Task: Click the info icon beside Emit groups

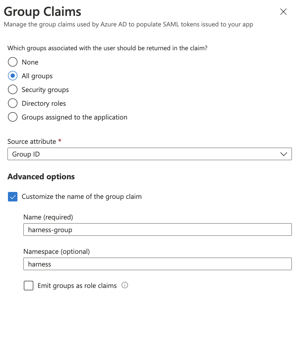Action: click(x=125, y=285)
